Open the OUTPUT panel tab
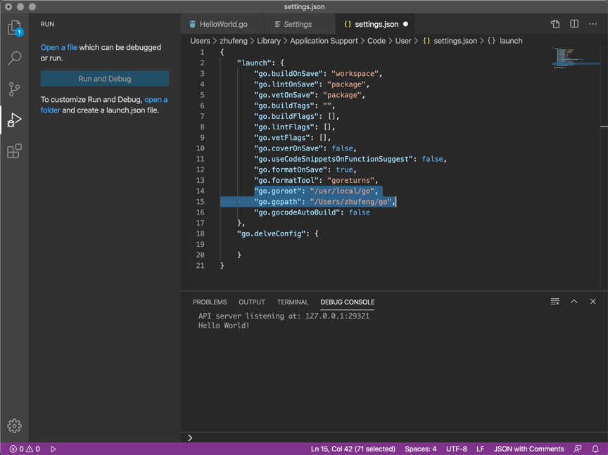608x455 pixels. coord(252,302)
